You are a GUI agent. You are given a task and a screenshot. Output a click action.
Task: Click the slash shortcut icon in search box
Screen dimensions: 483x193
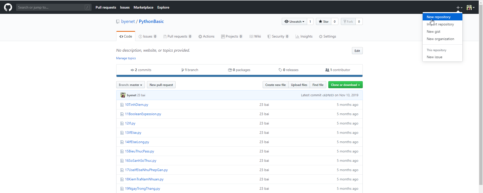click(x=87, y=7)
